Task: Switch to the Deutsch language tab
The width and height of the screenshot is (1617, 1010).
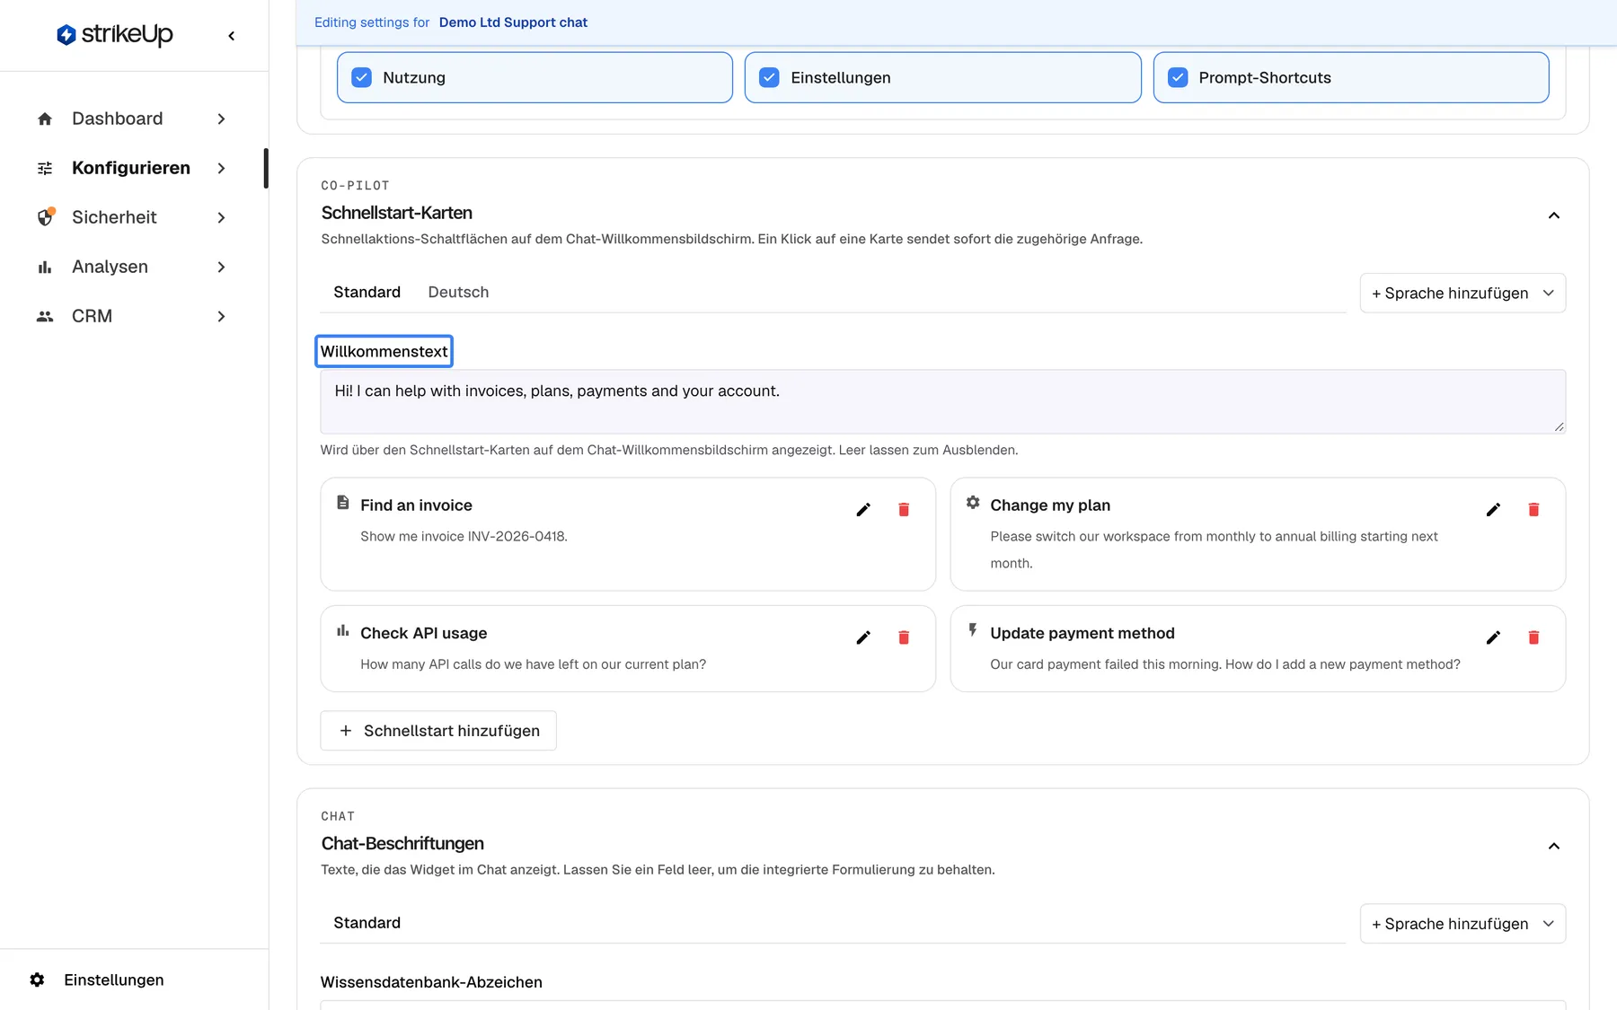Action: [458, 292]
